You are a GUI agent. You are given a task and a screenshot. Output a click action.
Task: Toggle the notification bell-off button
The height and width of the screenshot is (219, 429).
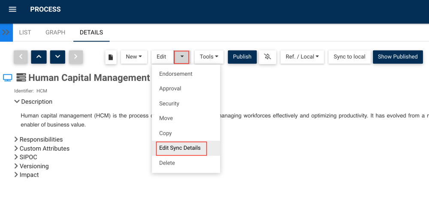pyautogui.click(x=268, y=57)
